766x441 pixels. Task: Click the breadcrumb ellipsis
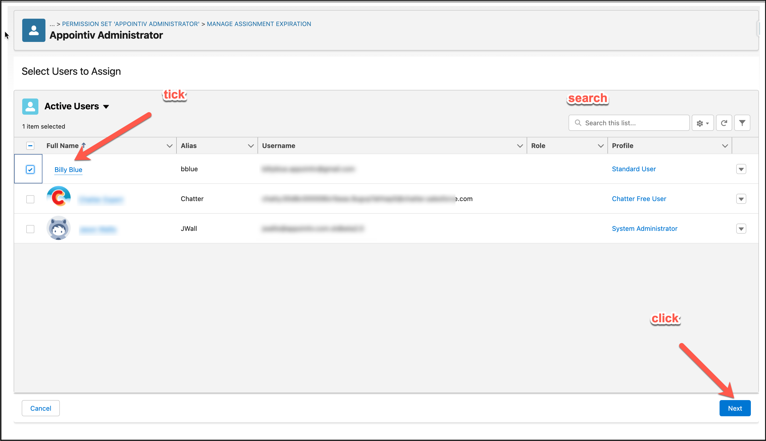(52, 24)
